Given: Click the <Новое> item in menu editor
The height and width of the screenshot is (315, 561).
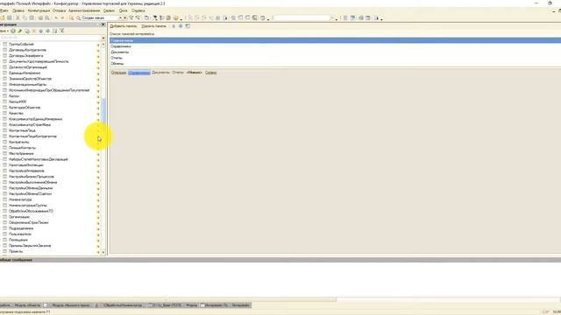Looking at the screenshot, I should click(x=195, y=73).
